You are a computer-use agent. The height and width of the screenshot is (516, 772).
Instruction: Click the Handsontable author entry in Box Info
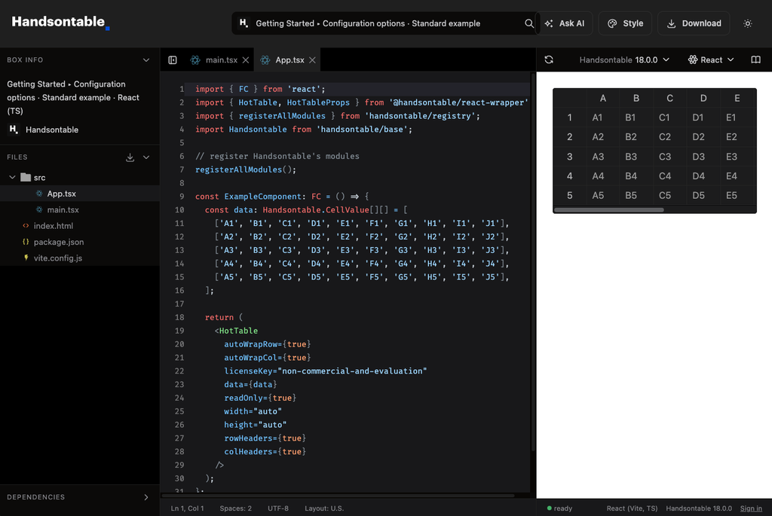click(x=43, y=130)
